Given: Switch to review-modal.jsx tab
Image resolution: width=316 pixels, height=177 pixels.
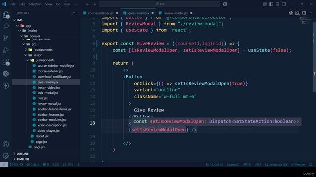Looking at the screenshot, I should (x=175, y=13).
